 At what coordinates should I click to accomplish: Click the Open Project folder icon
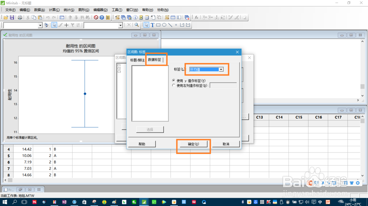pos(6,18)
